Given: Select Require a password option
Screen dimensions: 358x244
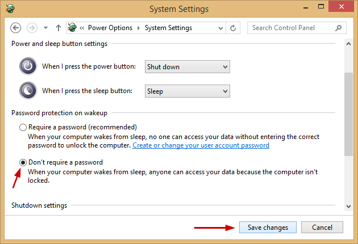Looking at the screenshot, I should tap(23, 127).
